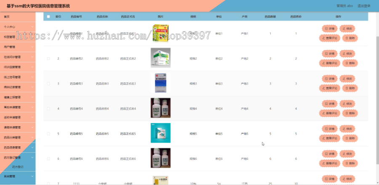Click 删除 for the row 药品编号4

tap(350, 113)
